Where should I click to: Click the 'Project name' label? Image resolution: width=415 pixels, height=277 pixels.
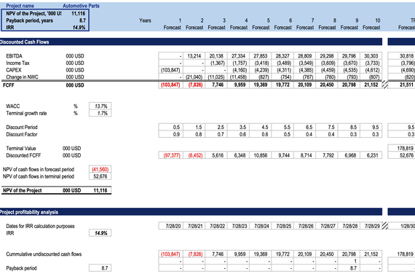click(x=20, y=6)
